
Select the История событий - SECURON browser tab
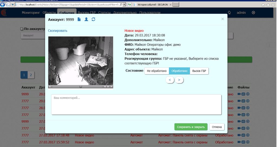point(152,5)
